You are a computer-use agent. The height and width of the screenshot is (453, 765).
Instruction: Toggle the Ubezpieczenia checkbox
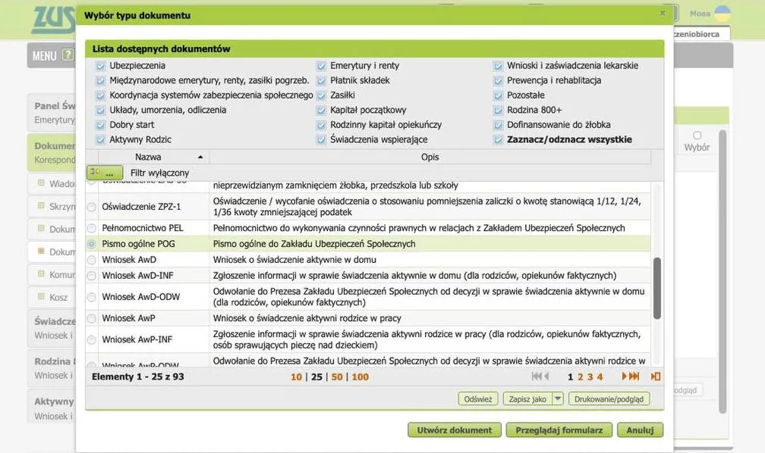pos(100,66)
